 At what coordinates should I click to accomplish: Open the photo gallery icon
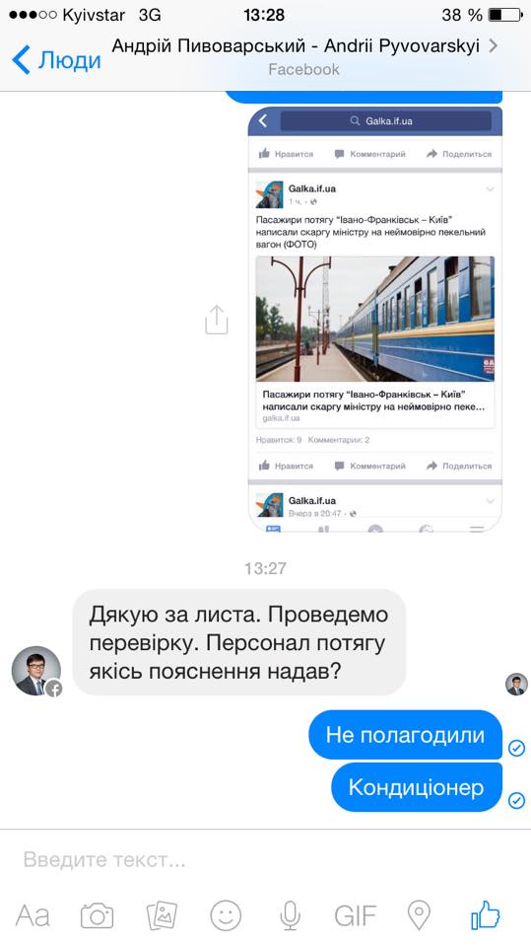tap(162, 915)
